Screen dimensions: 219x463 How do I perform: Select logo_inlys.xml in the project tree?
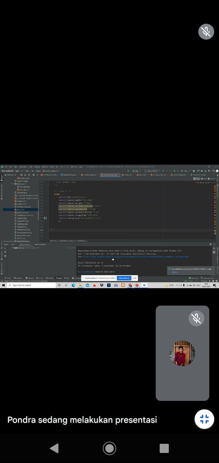click(21, 213)
